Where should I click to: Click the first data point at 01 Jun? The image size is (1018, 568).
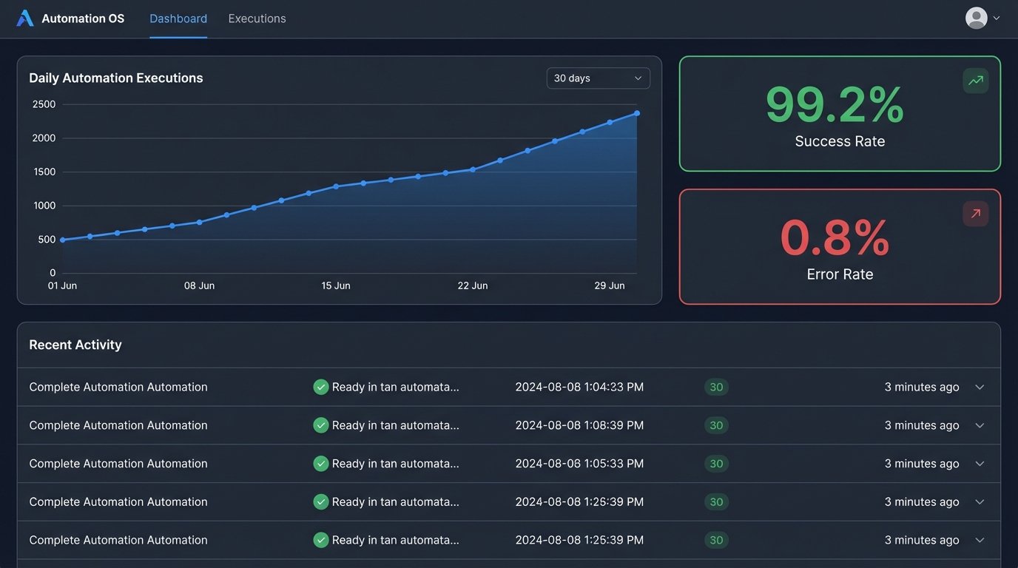[63, 240]
